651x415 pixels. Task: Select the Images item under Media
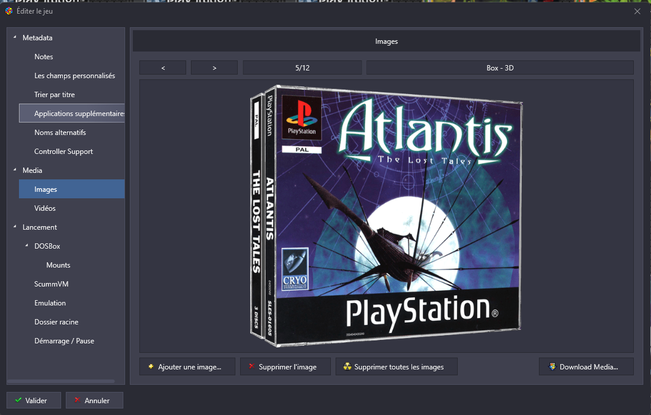pyautogui.click(x=72, y=189)
